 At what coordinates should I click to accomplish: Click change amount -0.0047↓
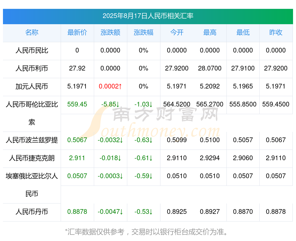point(110,212)
